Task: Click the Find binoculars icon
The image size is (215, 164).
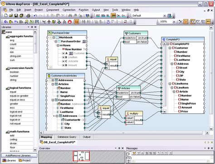Action: click(70, 15)
